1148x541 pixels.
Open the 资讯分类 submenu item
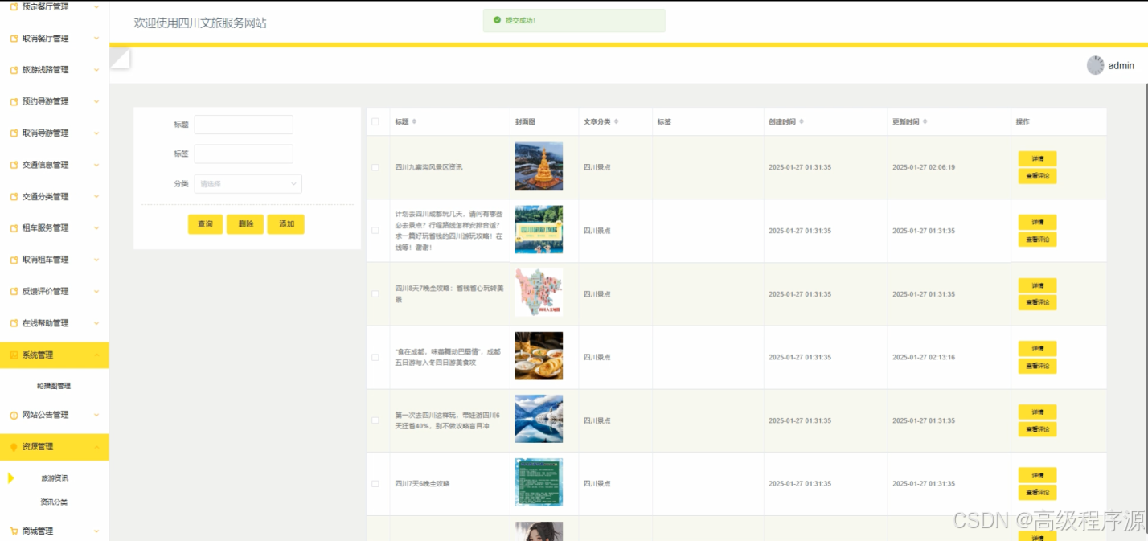(54, 502)
